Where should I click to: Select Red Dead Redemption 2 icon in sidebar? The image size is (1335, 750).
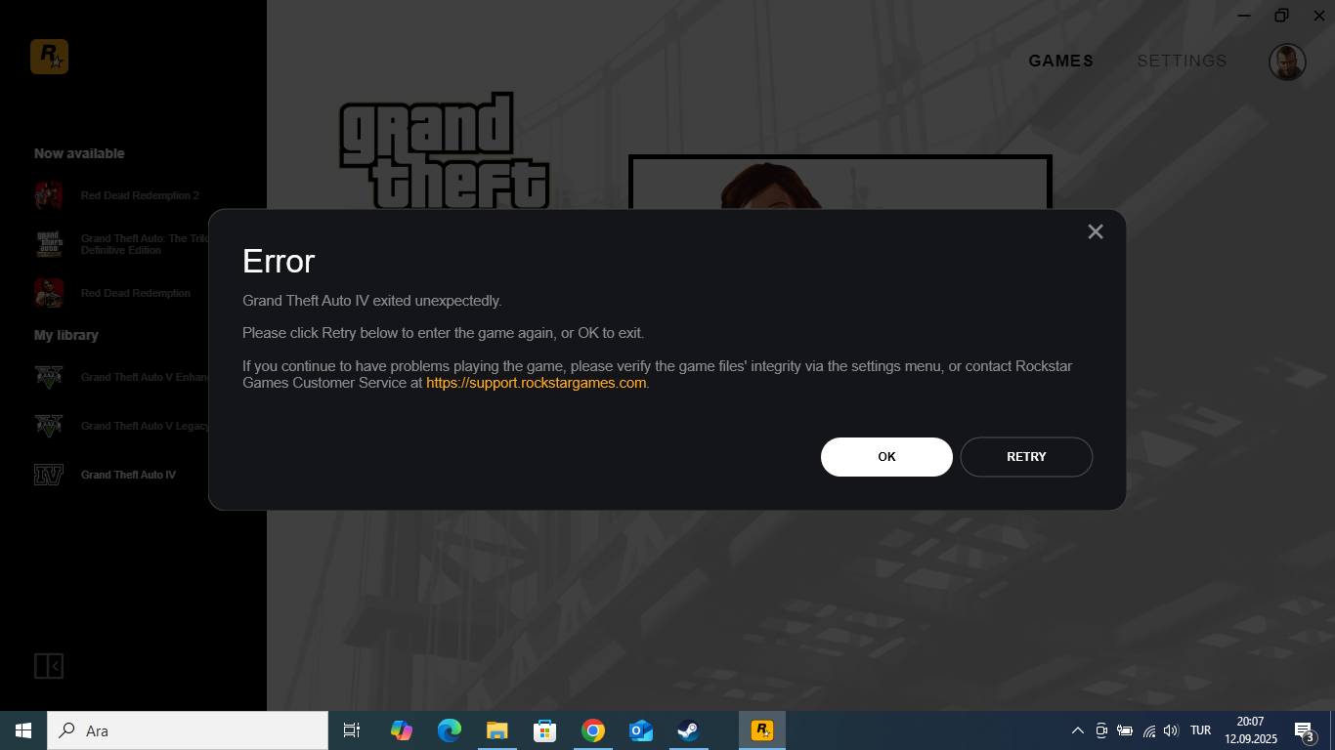coord(49,195)
